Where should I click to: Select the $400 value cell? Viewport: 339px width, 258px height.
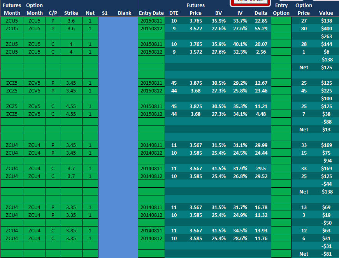pyautogui.click(x=326, y=28)
